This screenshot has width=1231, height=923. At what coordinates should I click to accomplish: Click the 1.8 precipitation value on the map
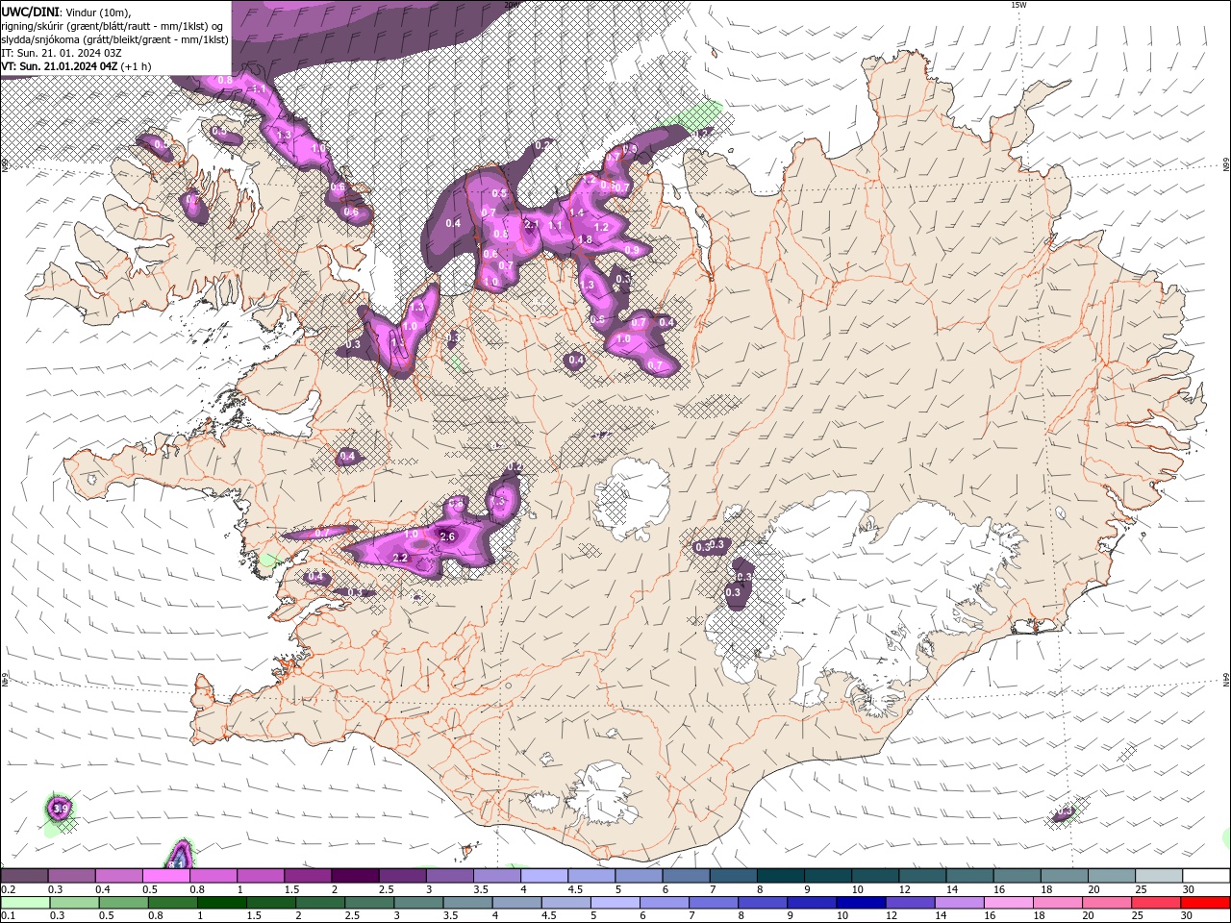click(x=585, y=239)
